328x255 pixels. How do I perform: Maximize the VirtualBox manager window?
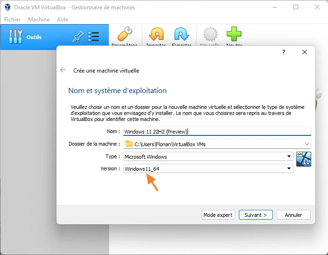[x=296, y=7]
